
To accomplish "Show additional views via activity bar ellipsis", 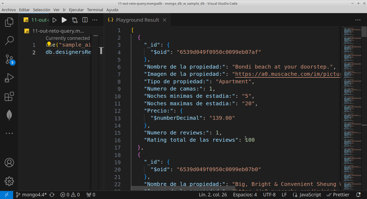I will pyautogui.click(x=9, y=133).
